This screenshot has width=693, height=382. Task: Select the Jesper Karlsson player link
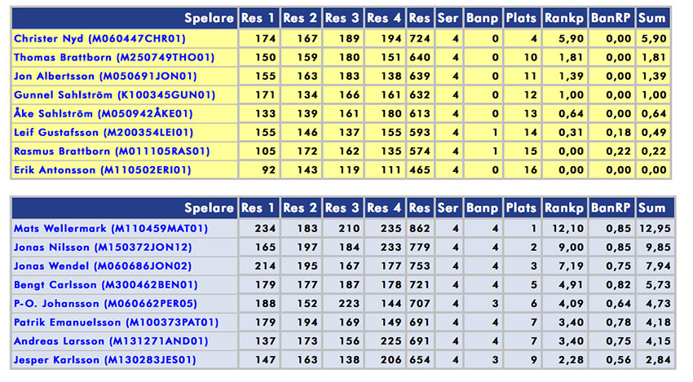click(104, 359)
